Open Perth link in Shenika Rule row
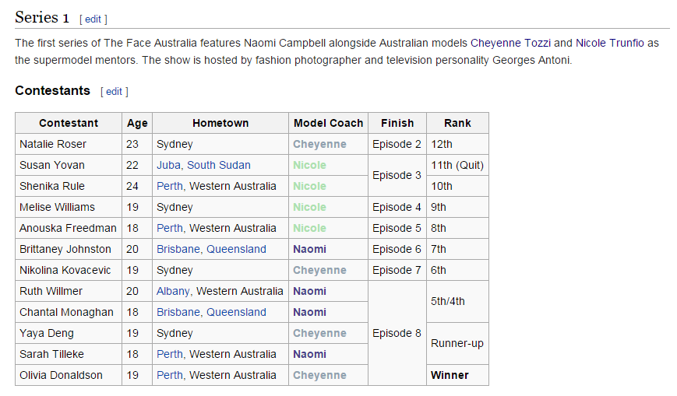Image resolution: width=677 pixels, height=396 pixels. point(170,187)
